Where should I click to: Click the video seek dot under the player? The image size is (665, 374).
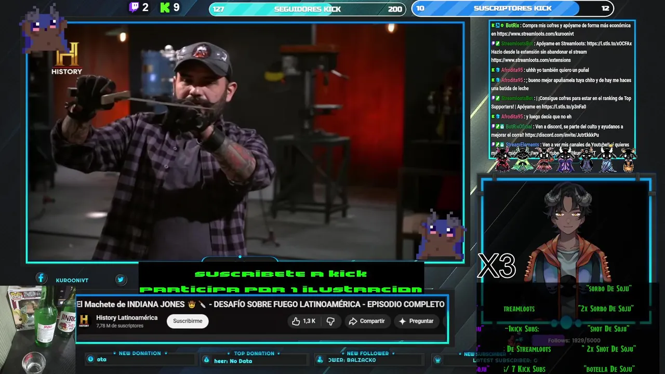[x=240, y=257]
